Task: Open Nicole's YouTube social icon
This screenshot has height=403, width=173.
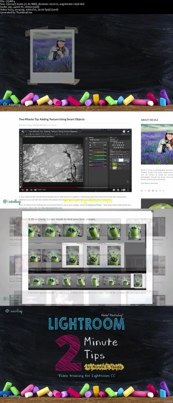Action: tap(153, 191)
